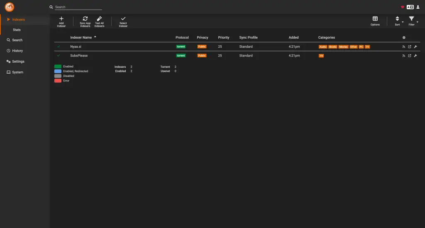The image size is (425, 228).
Task: Toggle Select Indexer mode
Action: (x=123, y=22)
